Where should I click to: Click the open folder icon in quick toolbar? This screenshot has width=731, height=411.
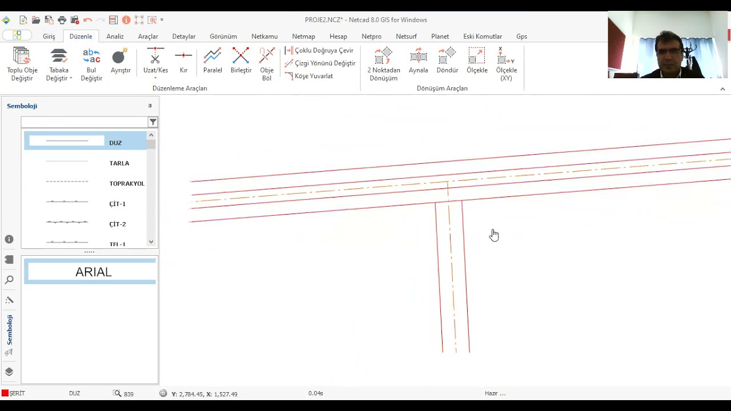(36, 20)
